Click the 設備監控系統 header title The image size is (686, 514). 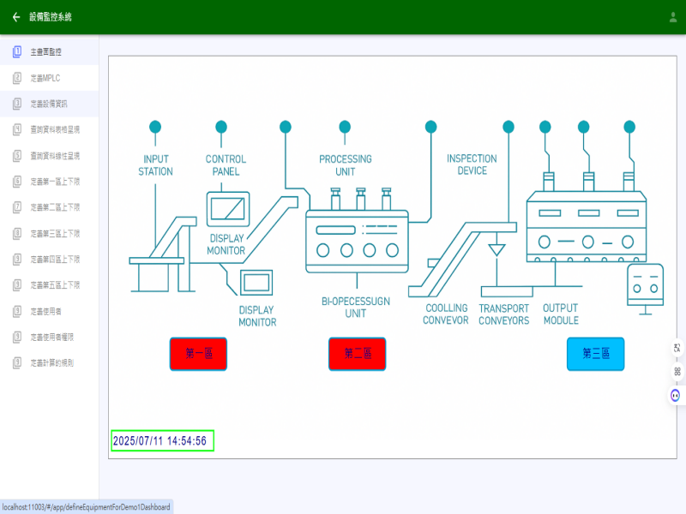(x=51, y=17)
